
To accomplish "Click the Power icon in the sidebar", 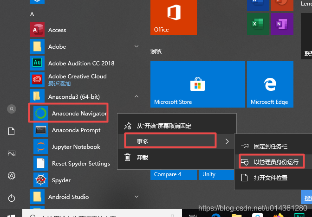I will (x=12, y=198).
